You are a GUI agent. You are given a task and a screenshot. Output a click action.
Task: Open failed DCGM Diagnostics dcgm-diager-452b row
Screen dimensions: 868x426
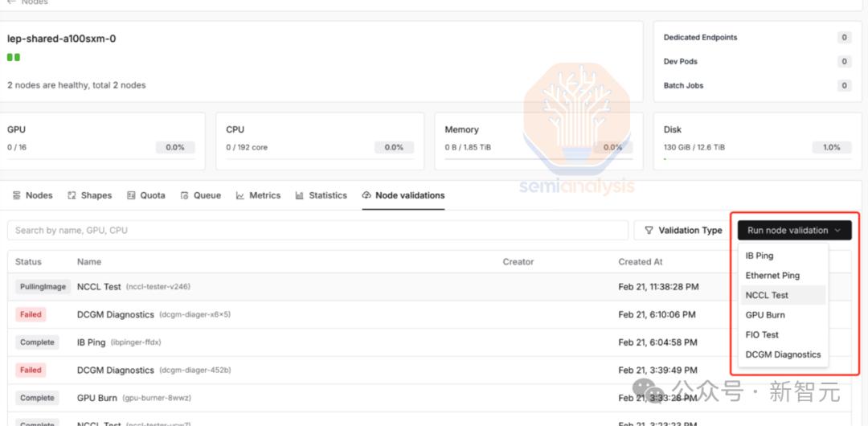click(429, 370)
